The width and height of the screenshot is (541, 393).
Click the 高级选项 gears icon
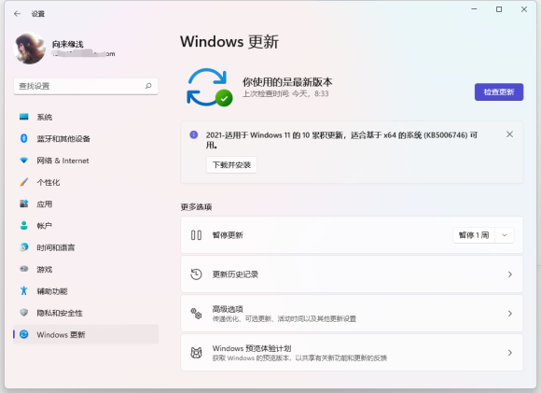coord(196,314)
